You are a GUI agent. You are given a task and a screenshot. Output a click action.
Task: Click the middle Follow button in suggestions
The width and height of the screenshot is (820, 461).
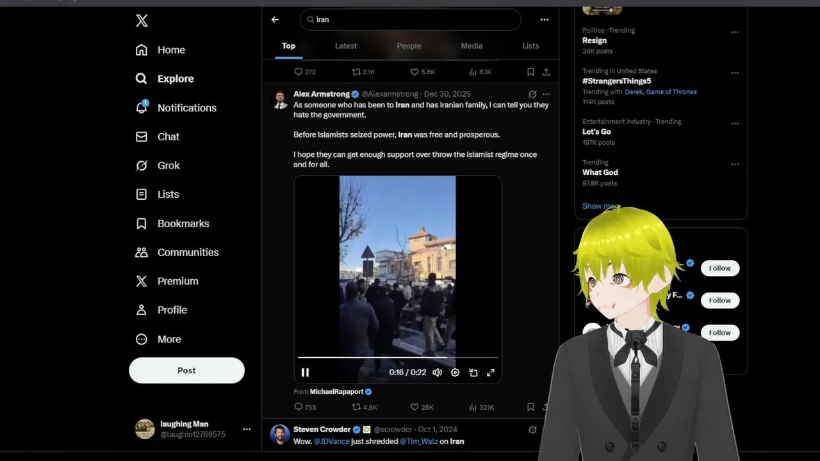tap(719, 300)
